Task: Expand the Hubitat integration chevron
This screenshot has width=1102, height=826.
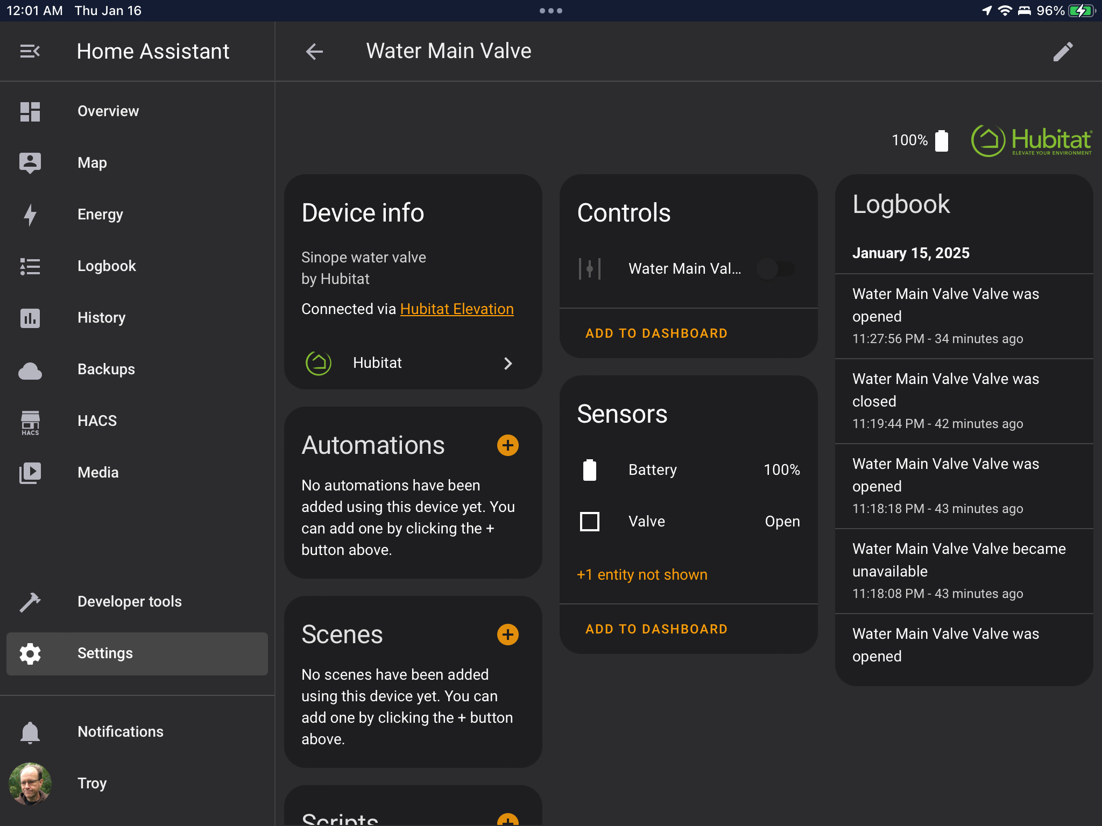Action: 507,363
